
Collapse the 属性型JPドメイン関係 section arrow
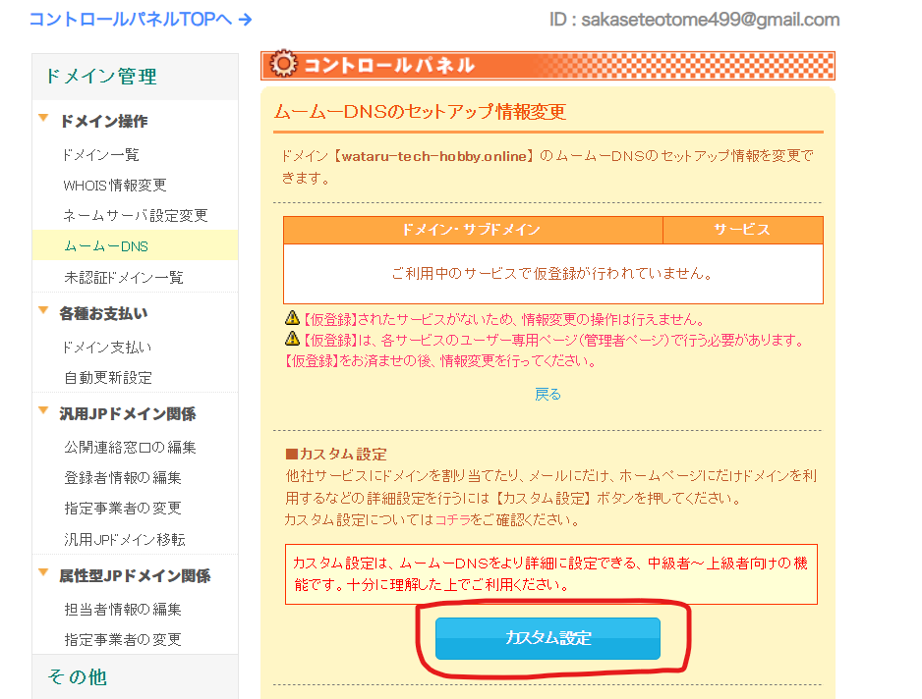click(x=43, y=573)
